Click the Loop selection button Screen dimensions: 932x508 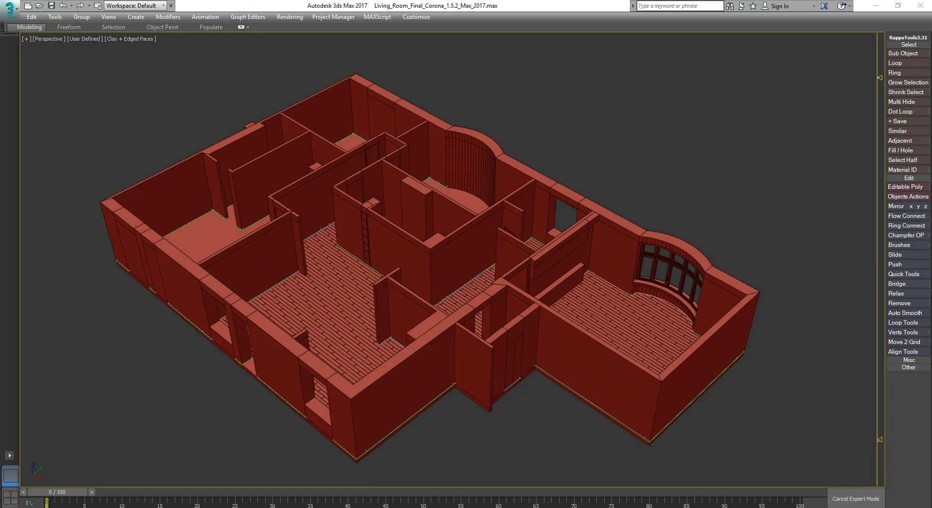click(908, 63)
